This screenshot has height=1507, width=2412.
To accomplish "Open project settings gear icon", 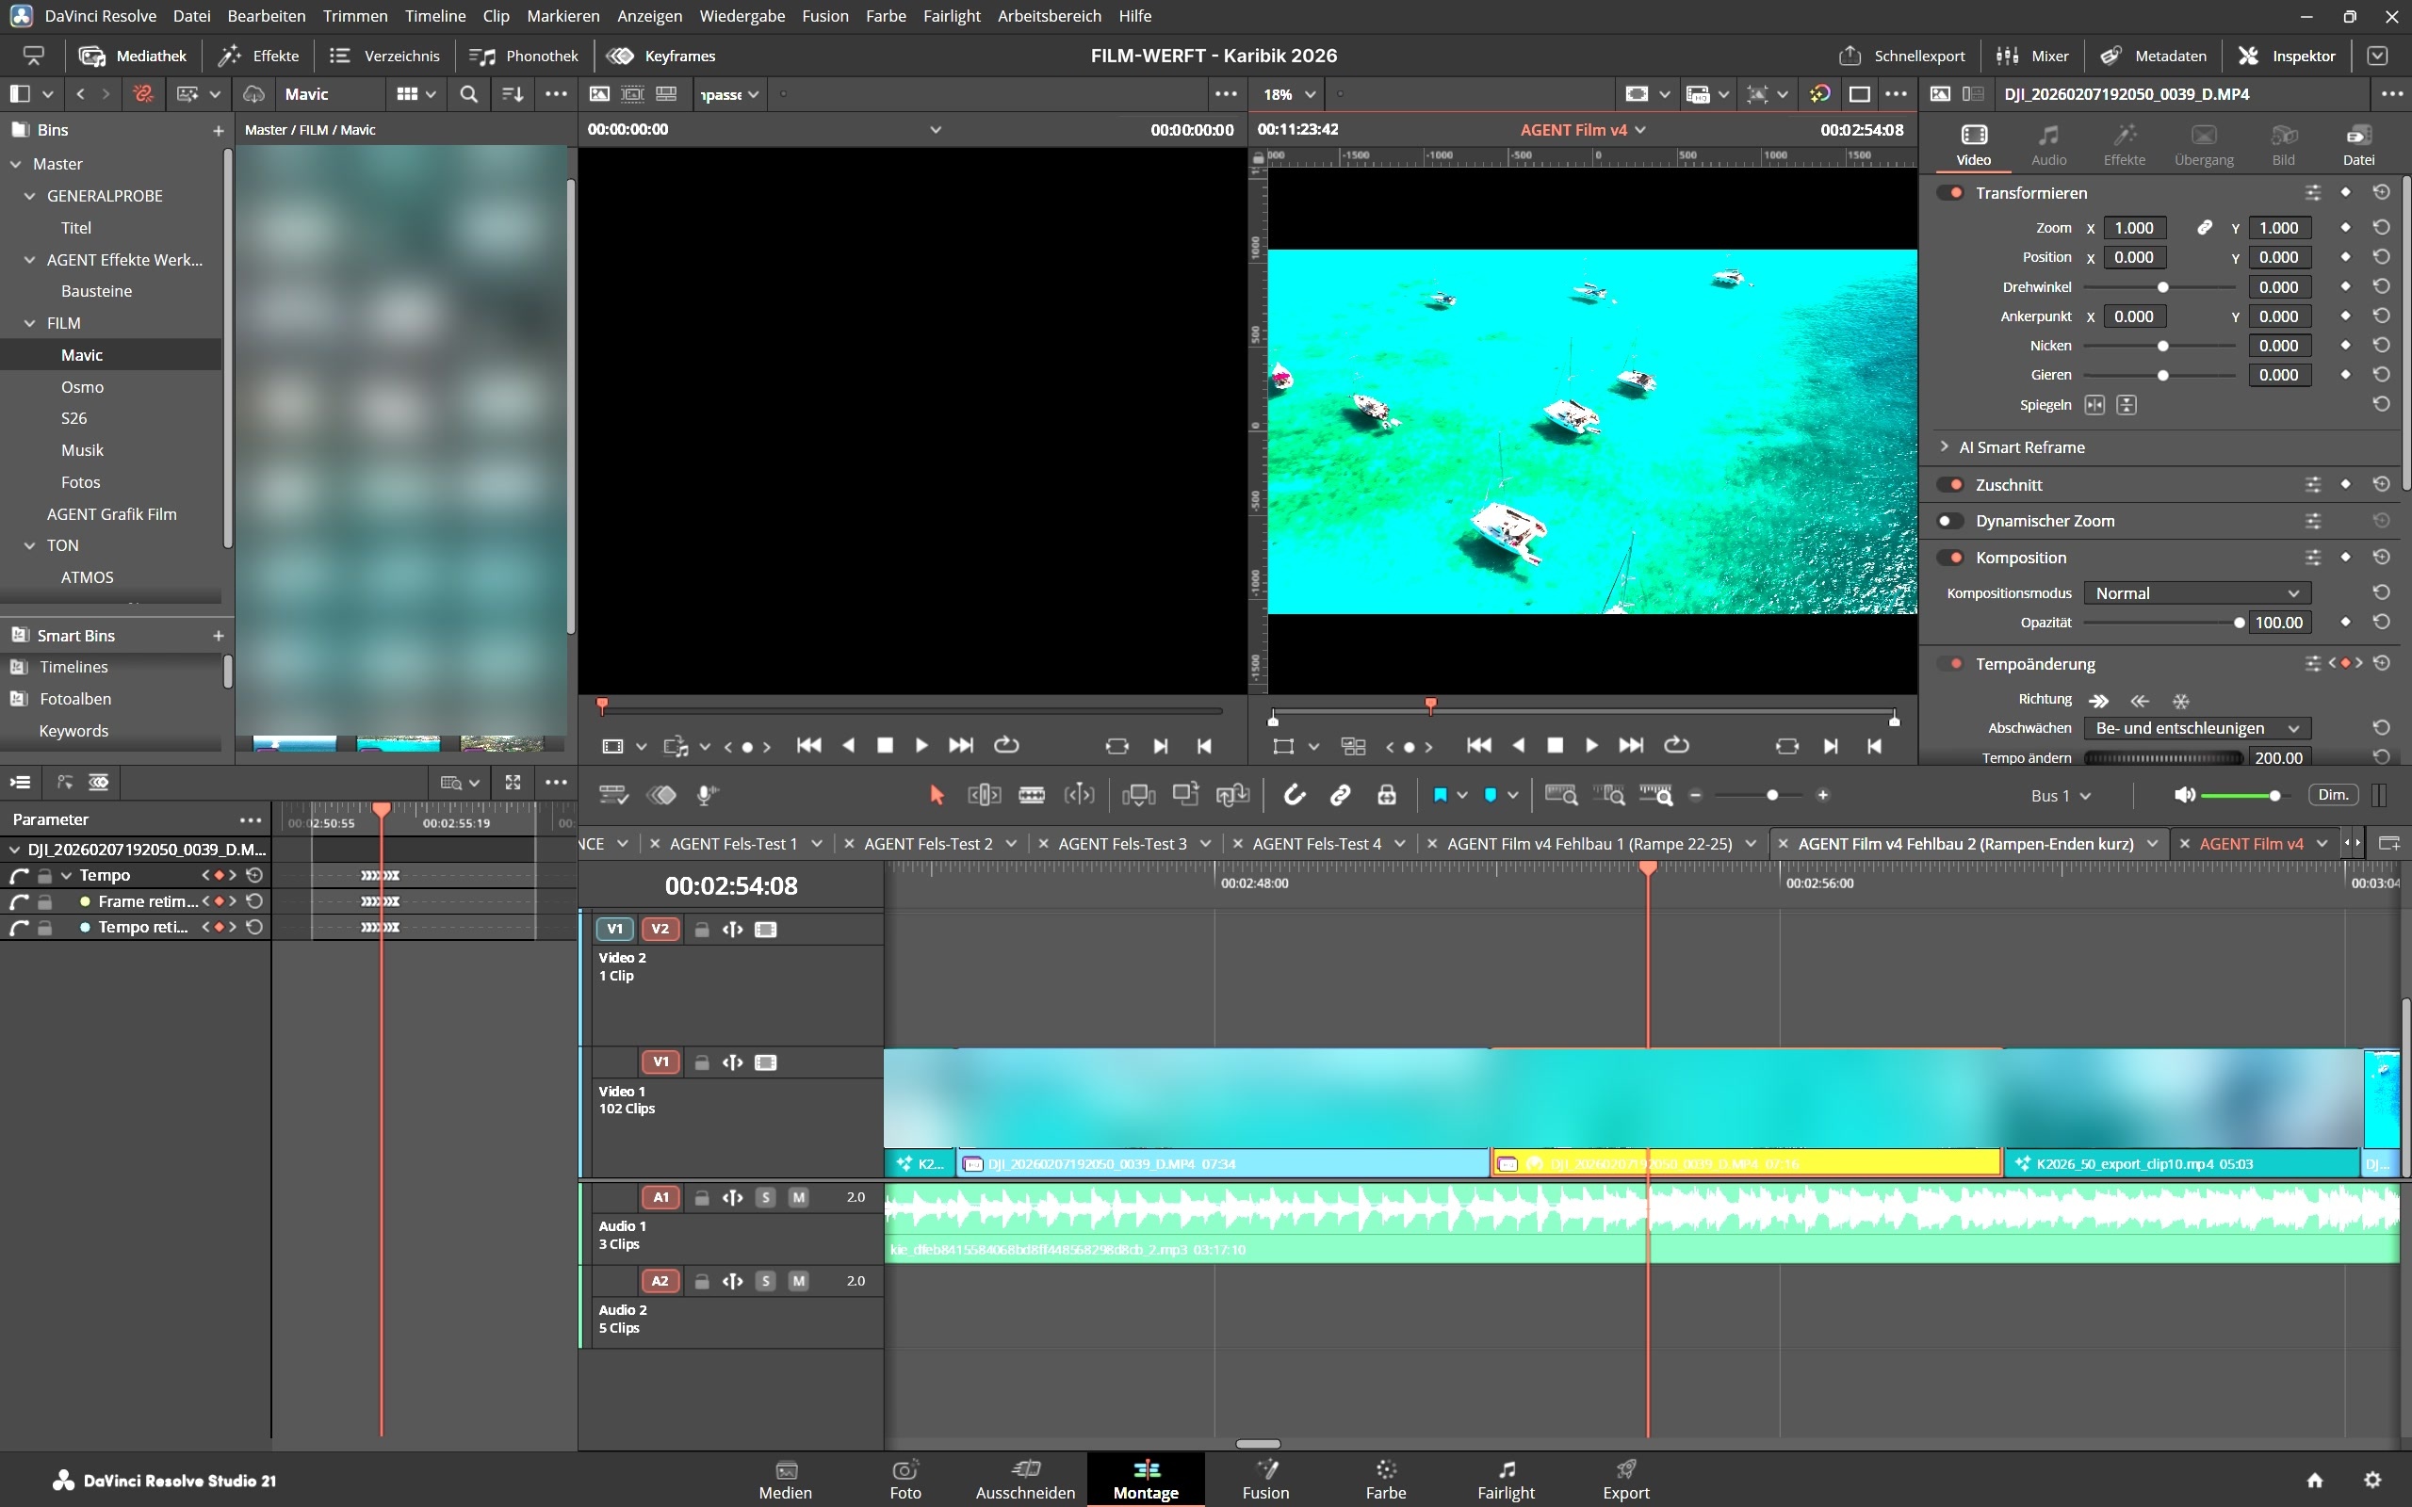I will click(x=2373, y=1479).
